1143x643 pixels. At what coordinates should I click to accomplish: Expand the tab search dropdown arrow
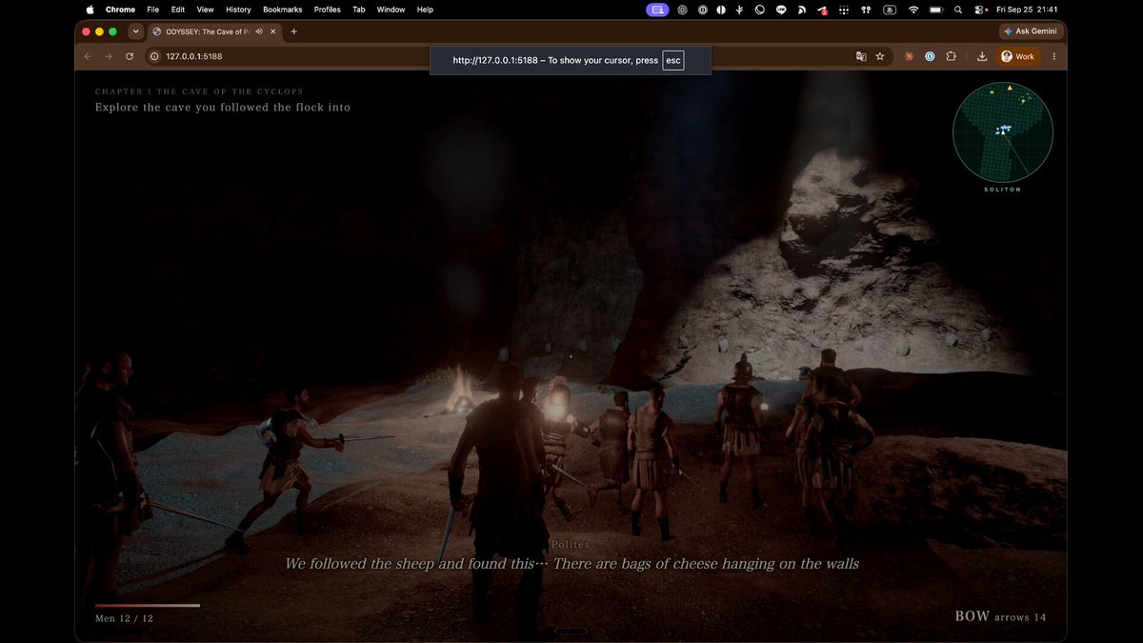pos(136,31)
